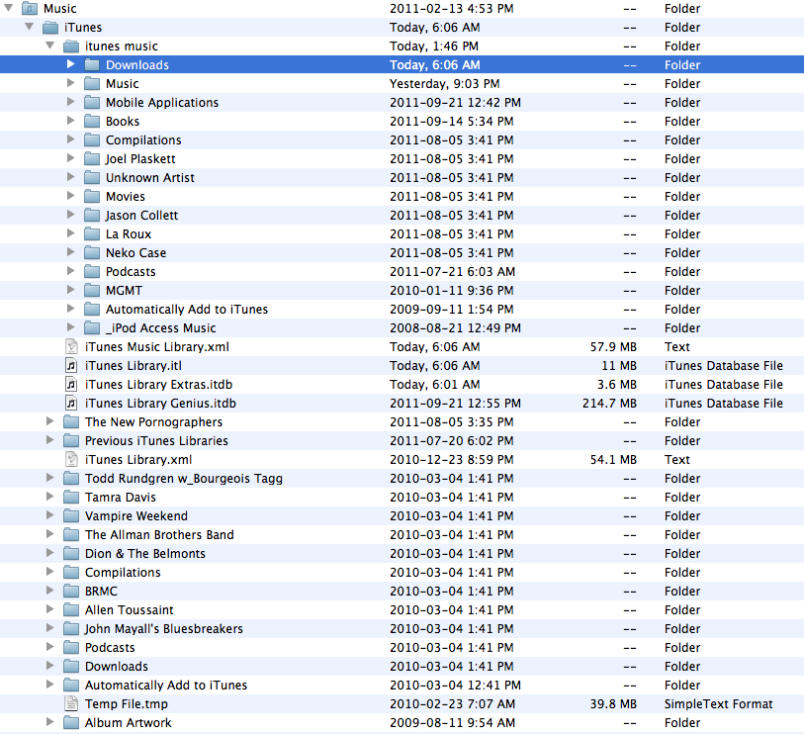Click the 54.1 MB size value

pos(613,460)
